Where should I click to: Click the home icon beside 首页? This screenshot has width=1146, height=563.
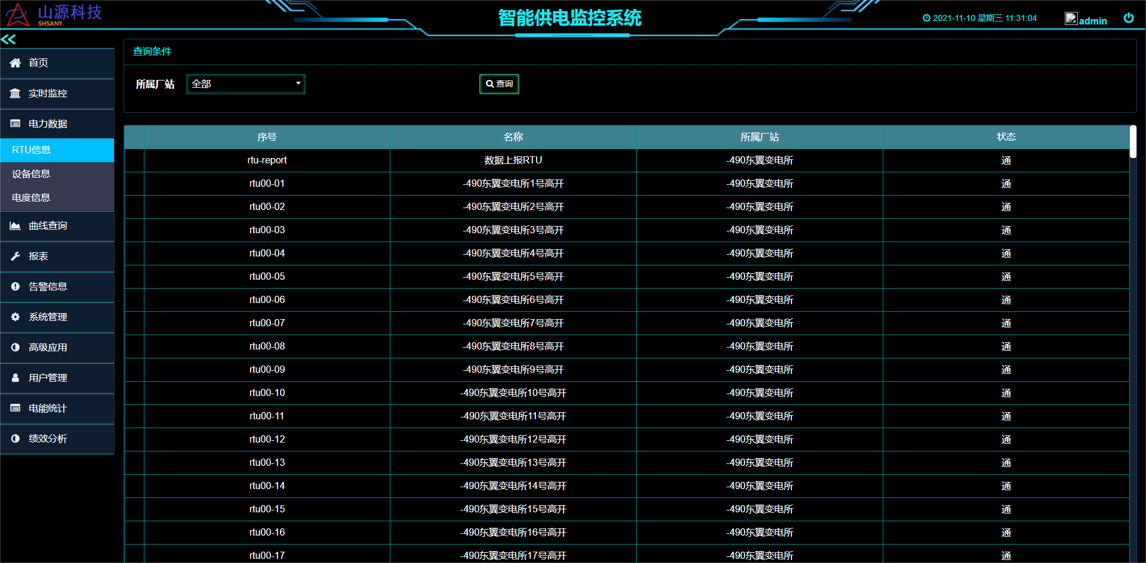pos(16,63)
